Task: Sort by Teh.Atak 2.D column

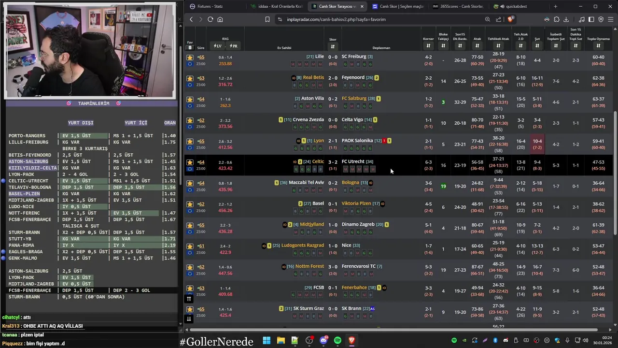Action: click(520, 46)
